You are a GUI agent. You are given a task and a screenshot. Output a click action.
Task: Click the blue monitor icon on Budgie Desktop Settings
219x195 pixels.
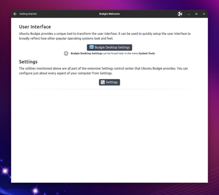92,47
